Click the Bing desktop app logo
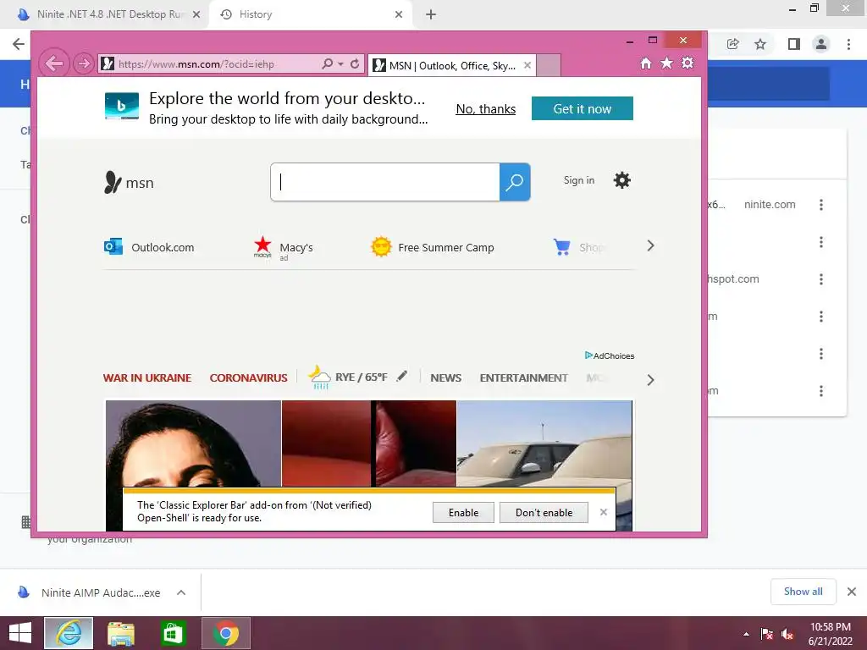 pyautogui.click(x=122, y=106)
